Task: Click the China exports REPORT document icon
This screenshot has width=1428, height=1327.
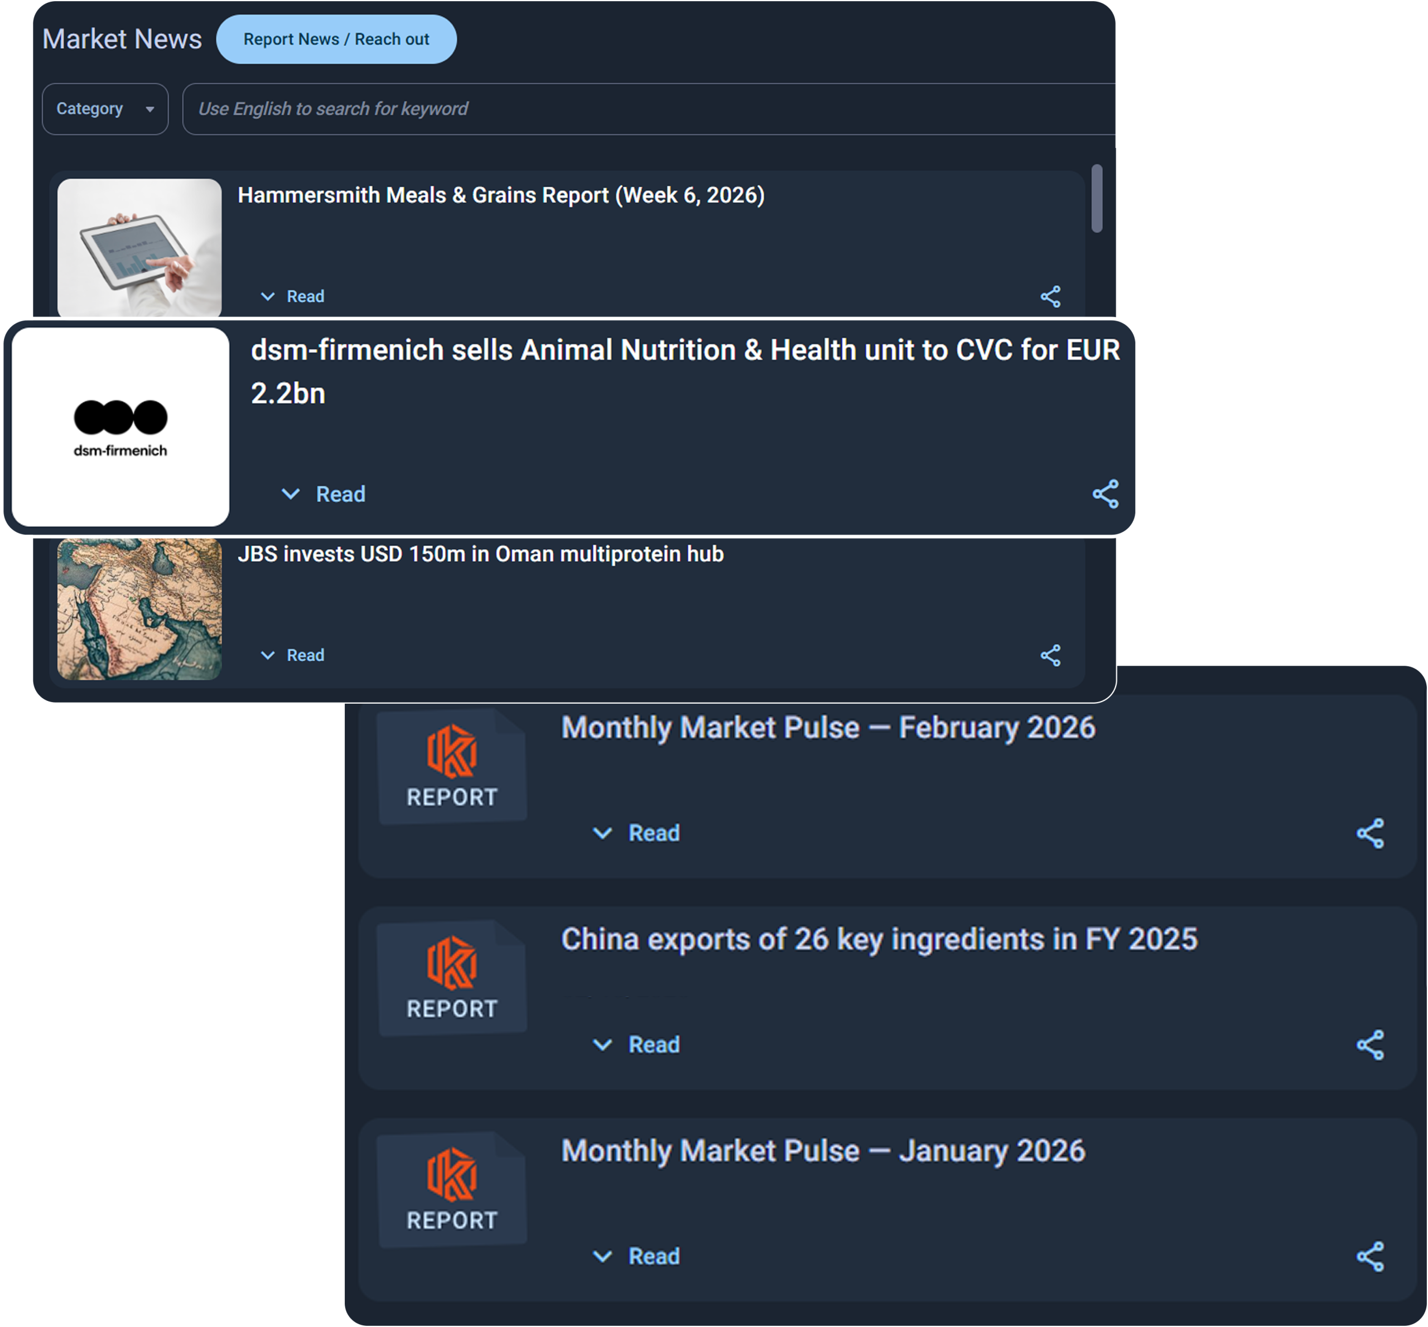Action: click(x=452, y=977)
